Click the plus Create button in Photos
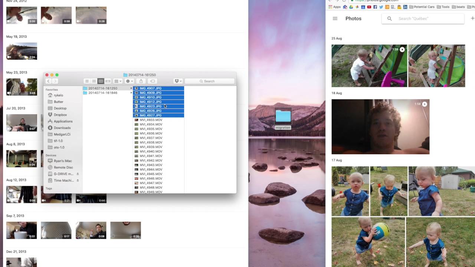475x267 pixels. pyautogui.click(x=472, y=19)
